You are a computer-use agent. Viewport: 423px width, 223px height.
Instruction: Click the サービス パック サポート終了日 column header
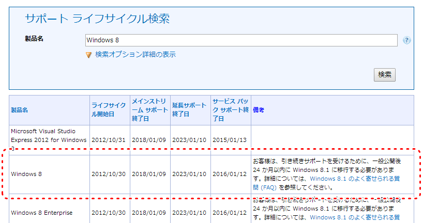(231, 110)
